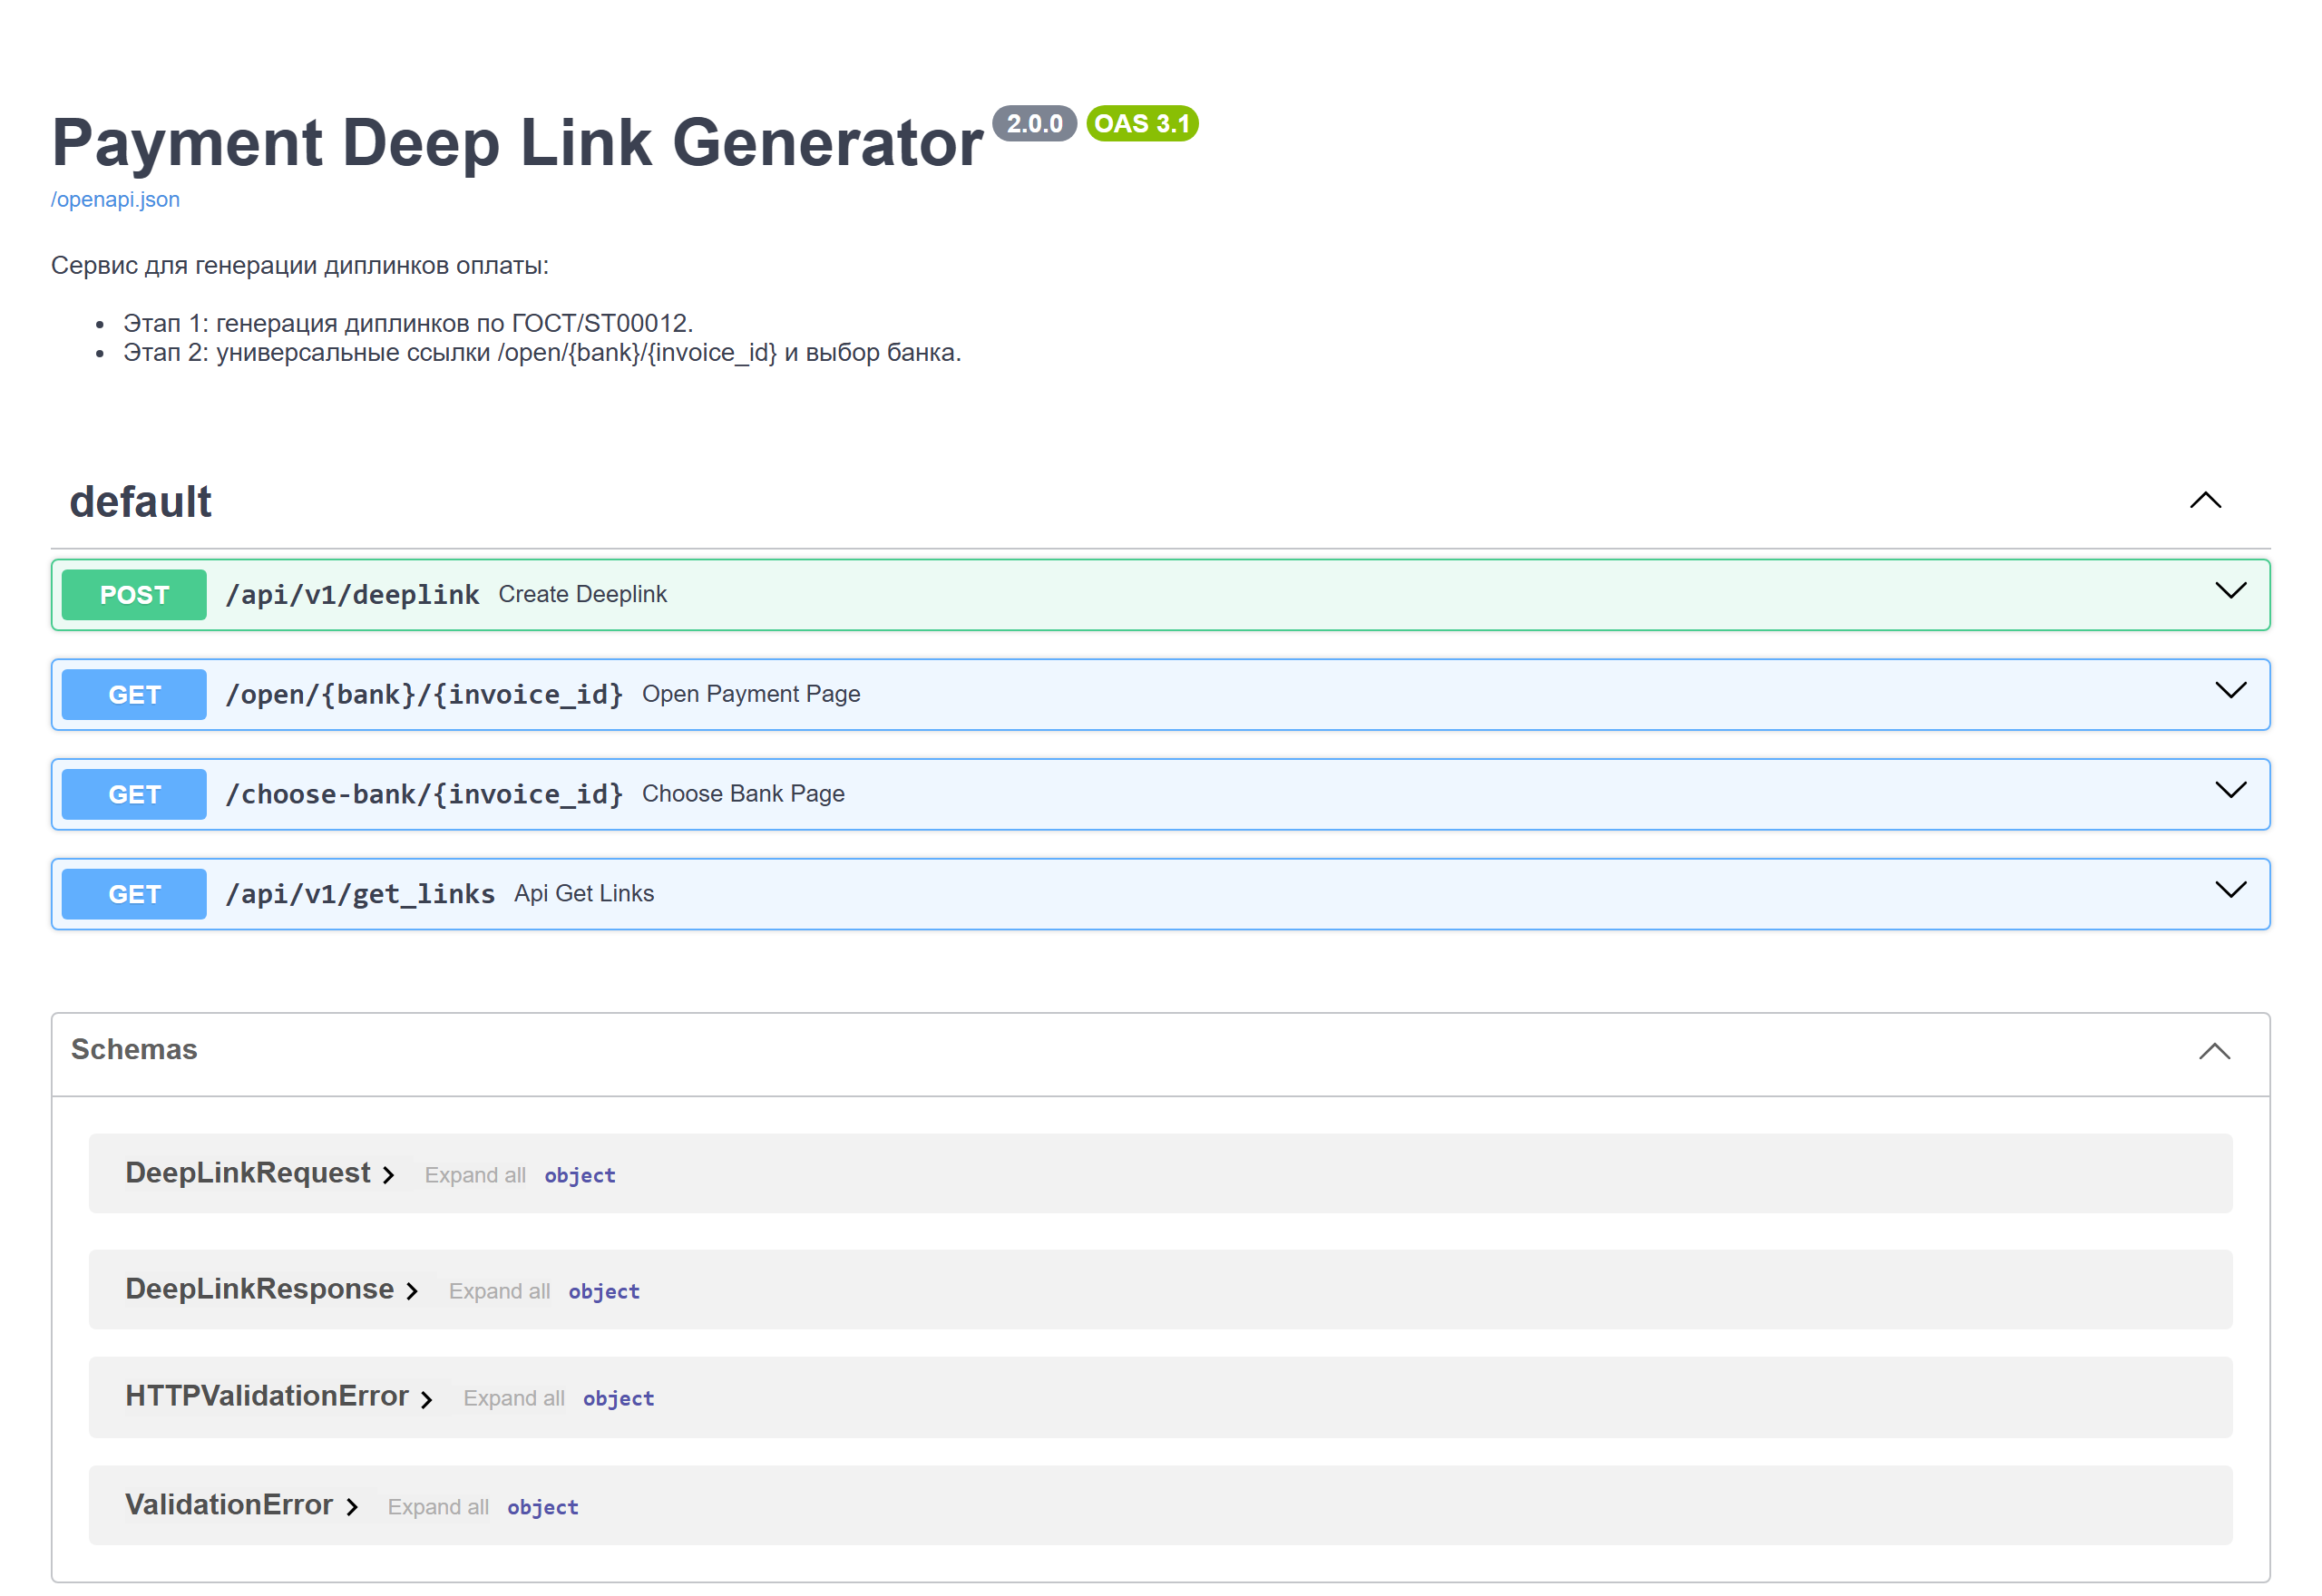Click Expand all for ValidationError
Screen dimensions: 2322x1596
point(438,1508)
